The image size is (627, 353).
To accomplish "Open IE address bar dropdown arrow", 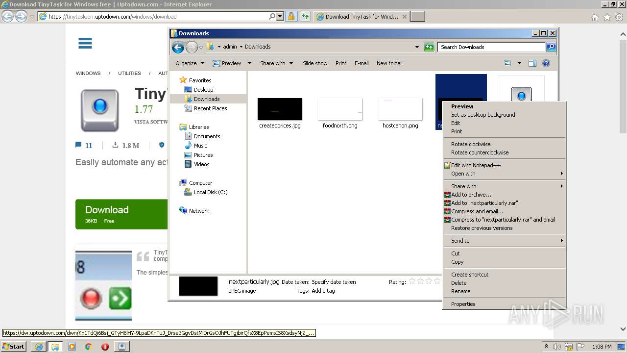I will 280,16.
